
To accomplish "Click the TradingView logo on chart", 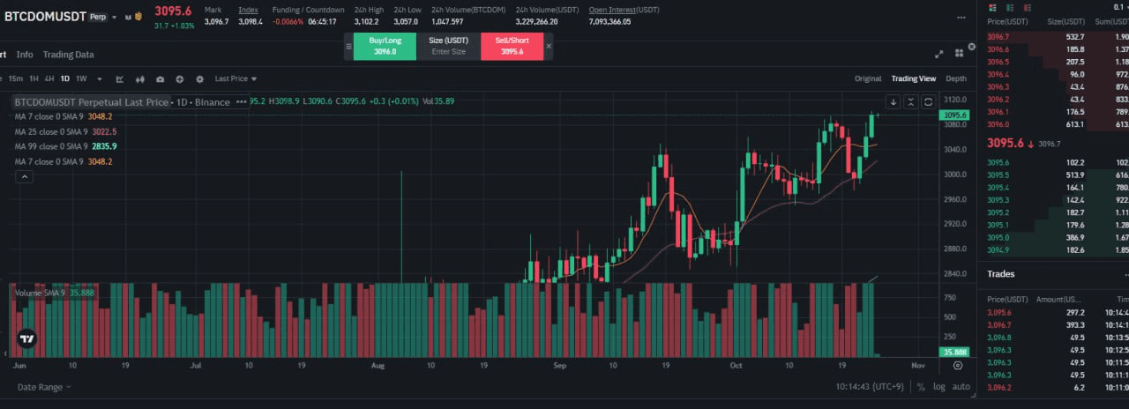I will tap(26, 338).
